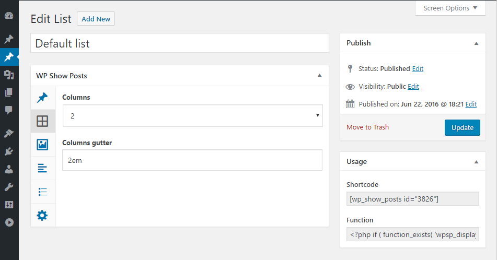497x260 pixels.
Task: Click the Columns gutter input field
Action: 192,160
